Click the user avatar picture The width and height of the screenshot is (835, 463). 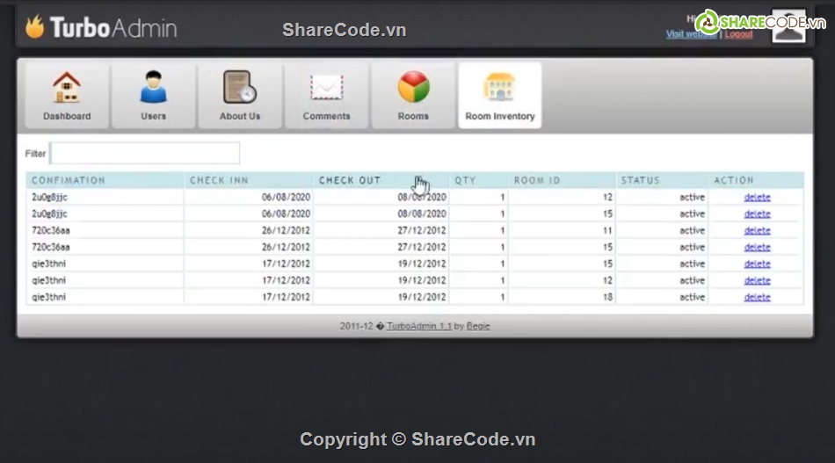coord(788,25)
